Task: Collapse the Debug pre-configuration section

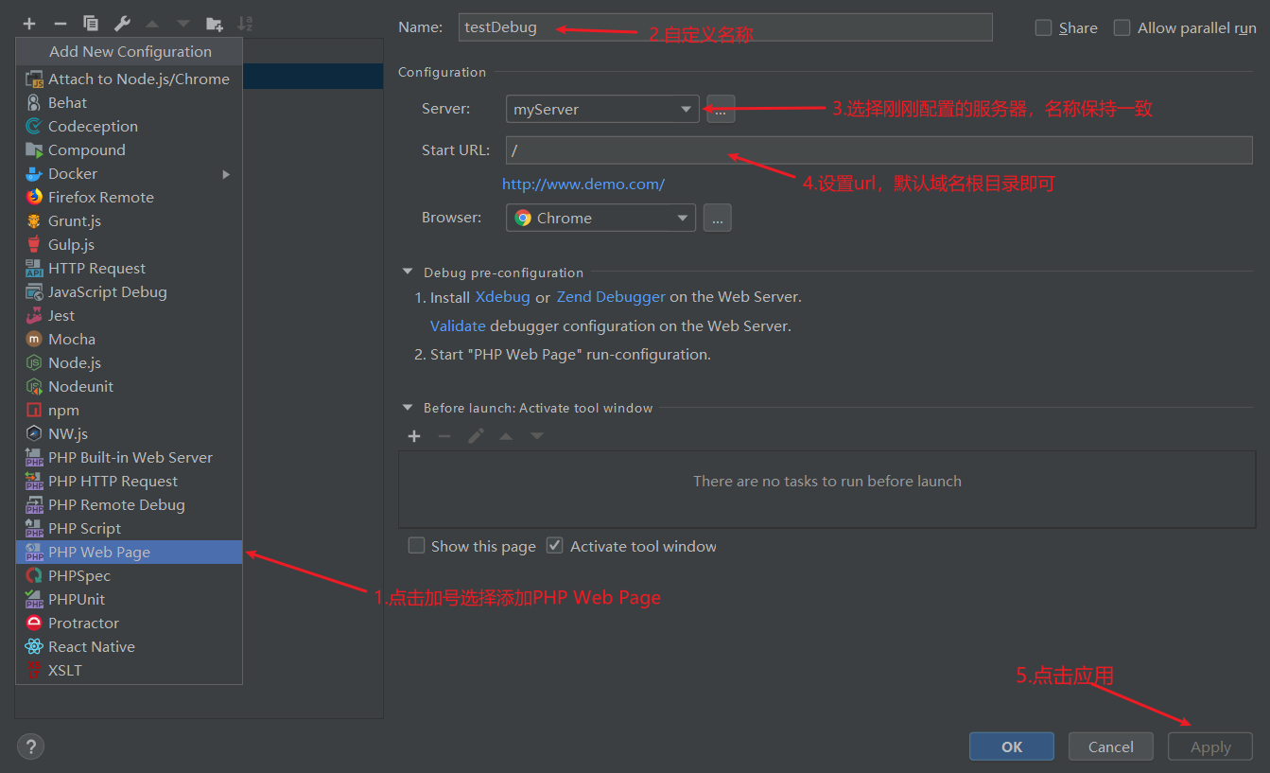Action: pyautogui.click(x=408, y=272)
